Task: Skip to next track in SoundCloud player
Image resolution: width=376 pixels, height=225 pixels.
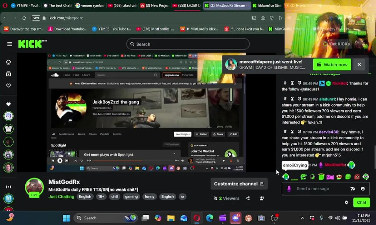Action: coord(67,161)
